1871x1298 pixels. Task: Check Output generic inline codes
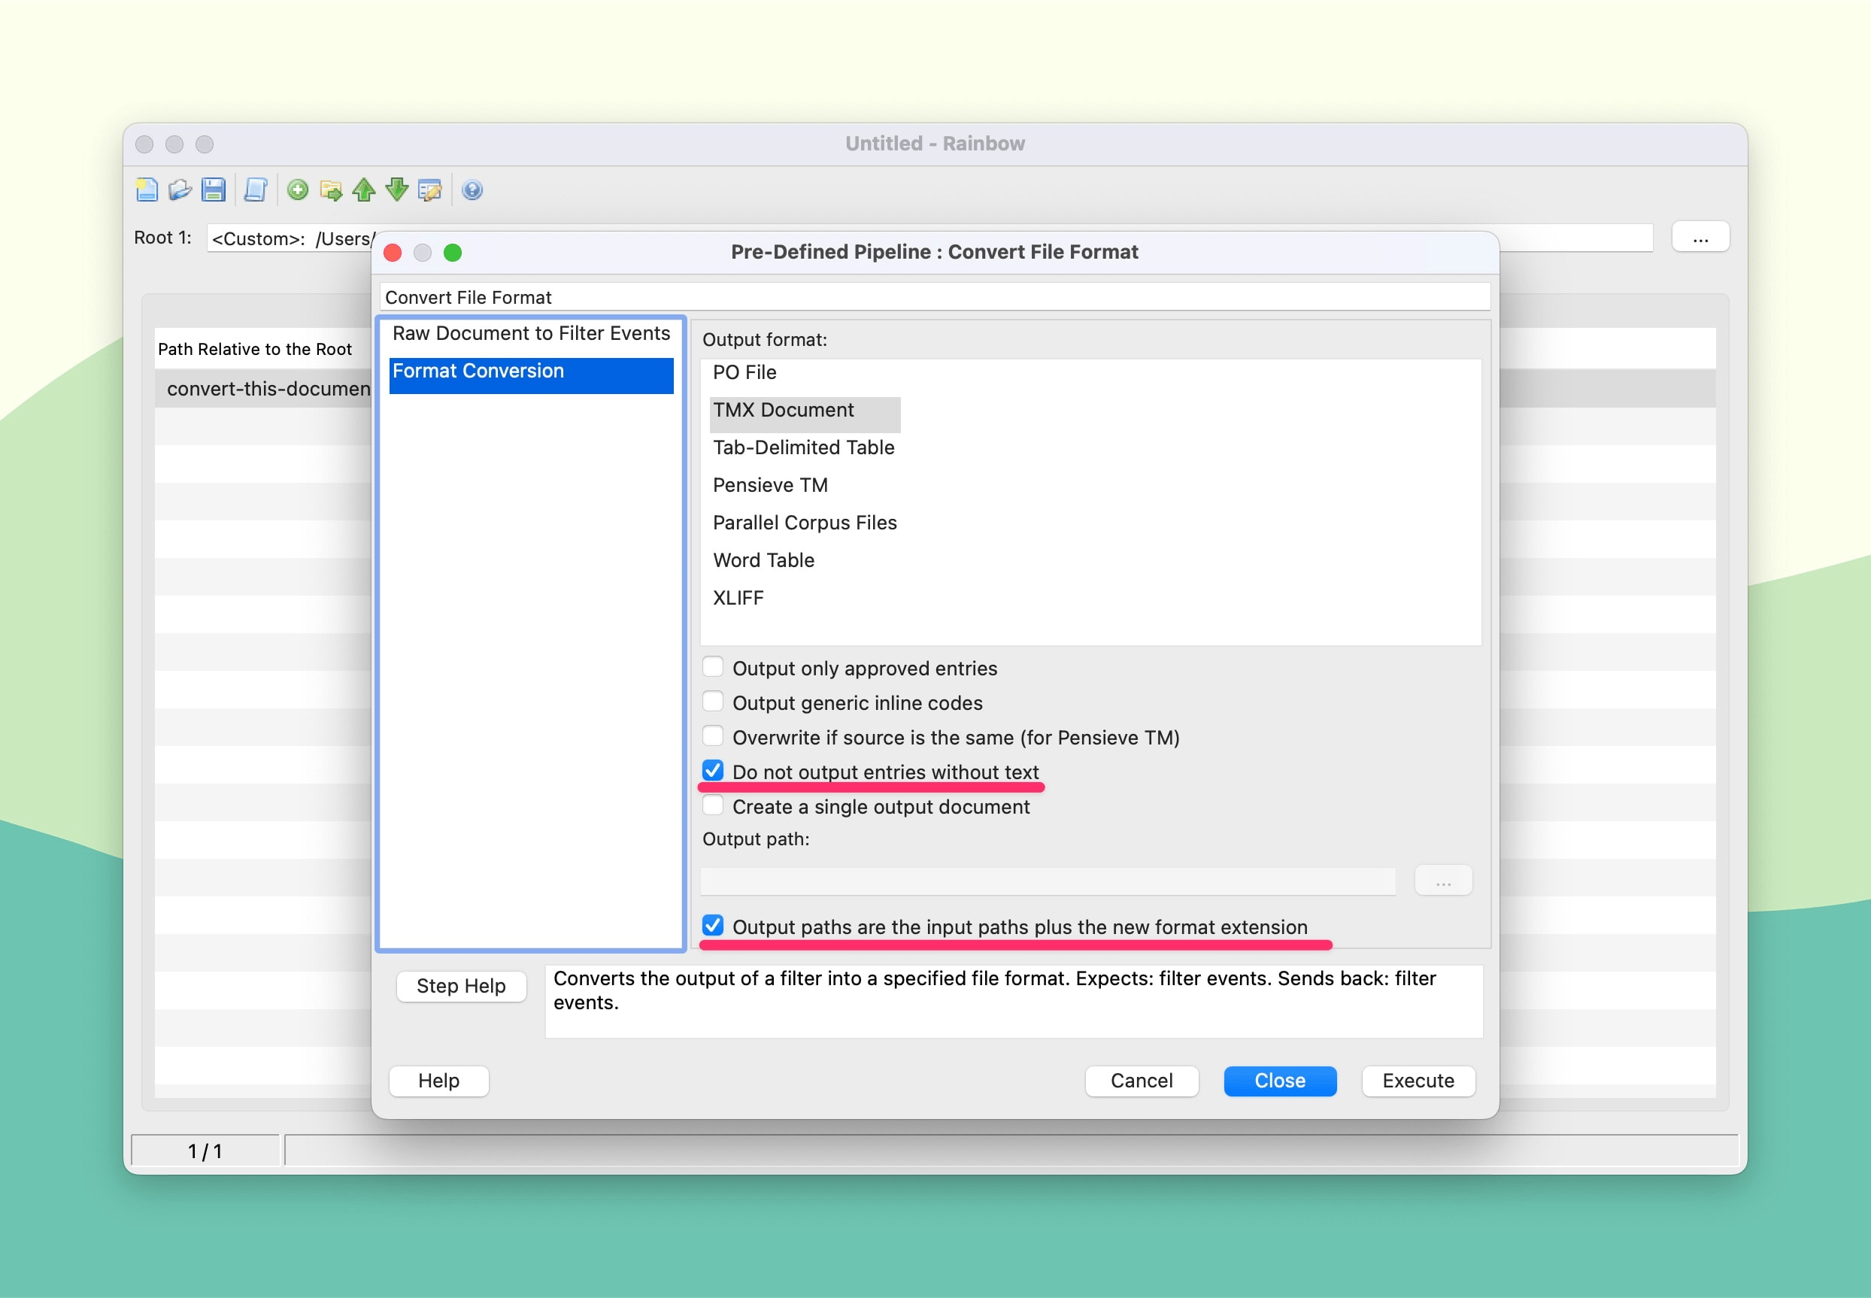(x=713, y=702)
